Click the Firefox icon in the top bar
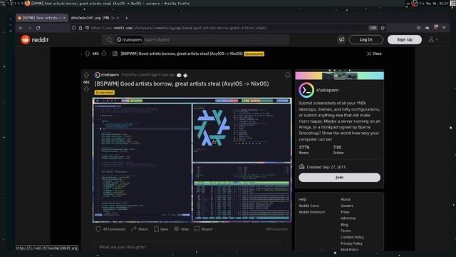 27,3
